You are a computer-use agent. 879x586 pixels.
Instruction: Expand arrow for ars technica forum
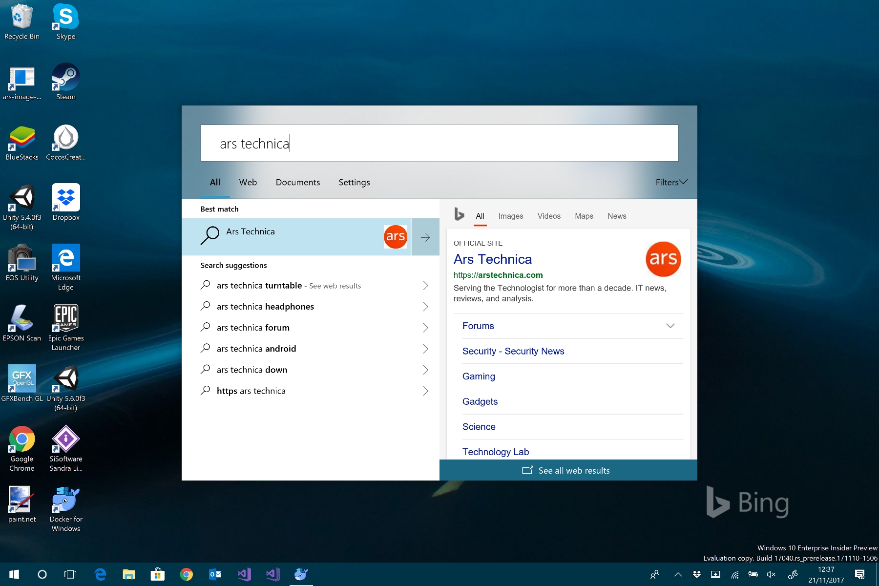[425, 328]
